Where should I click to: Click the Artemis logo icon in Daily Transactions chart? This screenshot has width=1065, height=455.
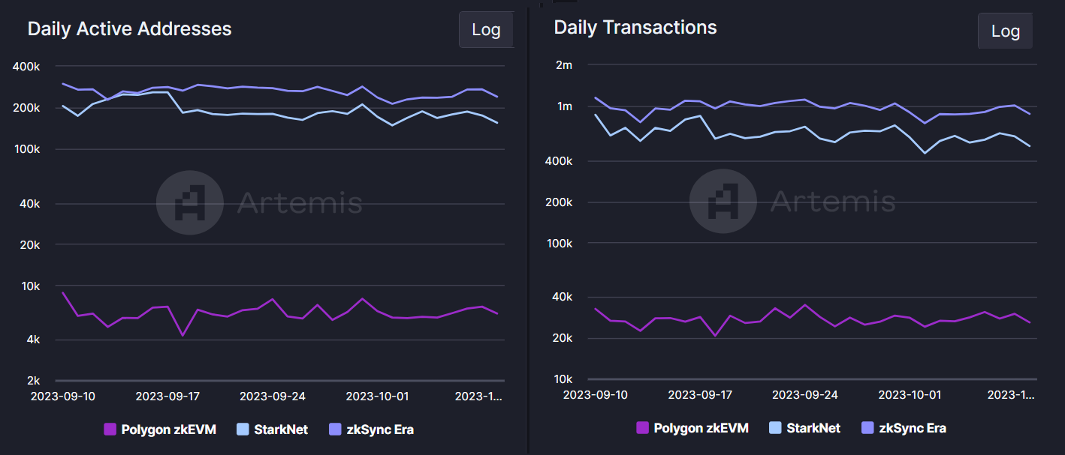pos(721,201)
